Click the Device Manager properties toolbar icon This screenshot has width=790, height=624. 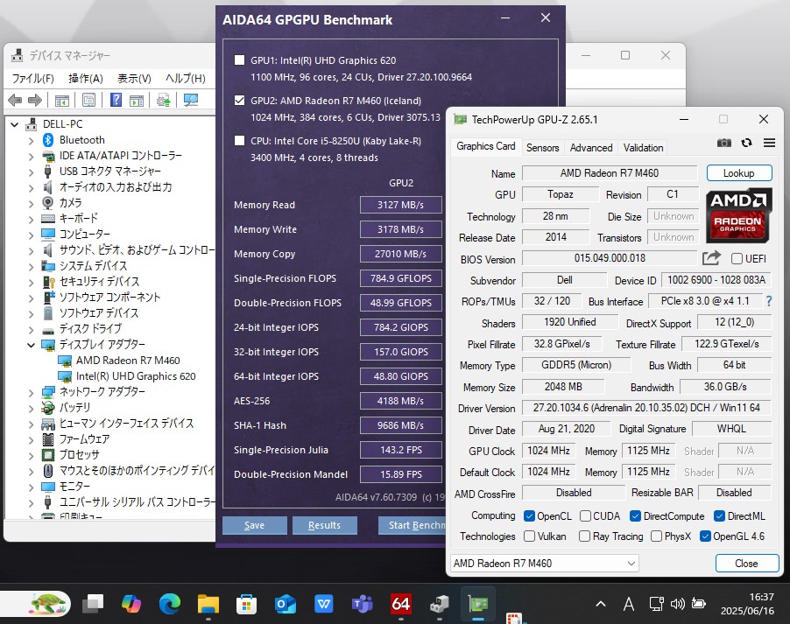coord(88,100)
